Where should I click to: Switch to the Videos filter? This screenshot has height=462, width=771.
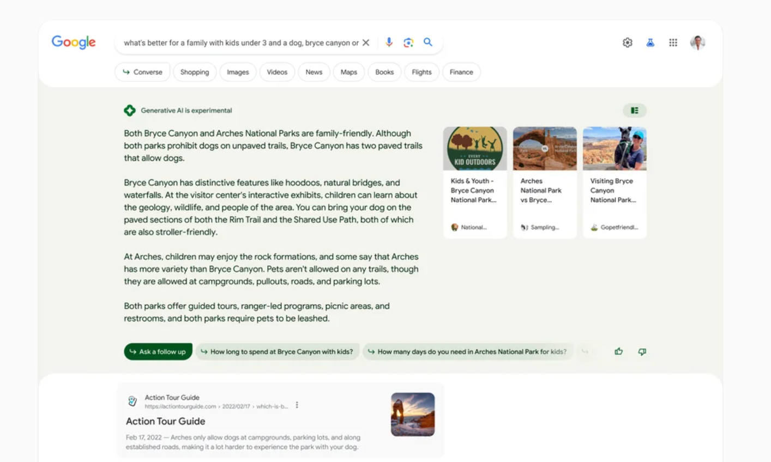tap(277, 72)
